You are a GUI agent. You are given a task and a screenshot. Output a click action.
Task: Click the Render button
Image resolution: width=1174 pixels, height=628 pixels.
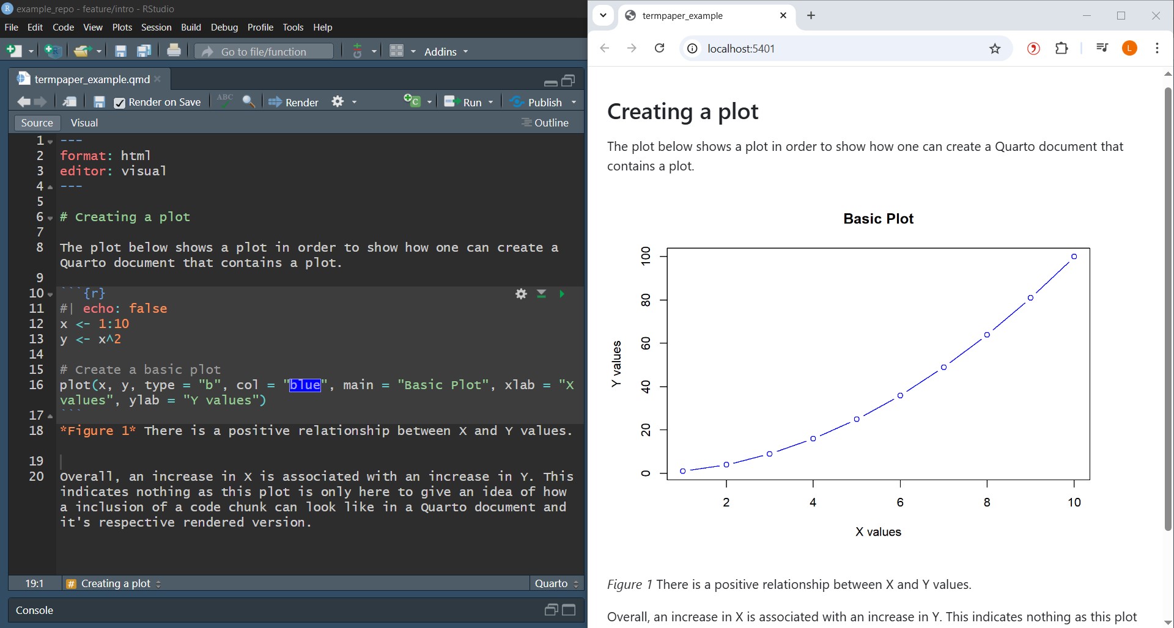[293, 102]
